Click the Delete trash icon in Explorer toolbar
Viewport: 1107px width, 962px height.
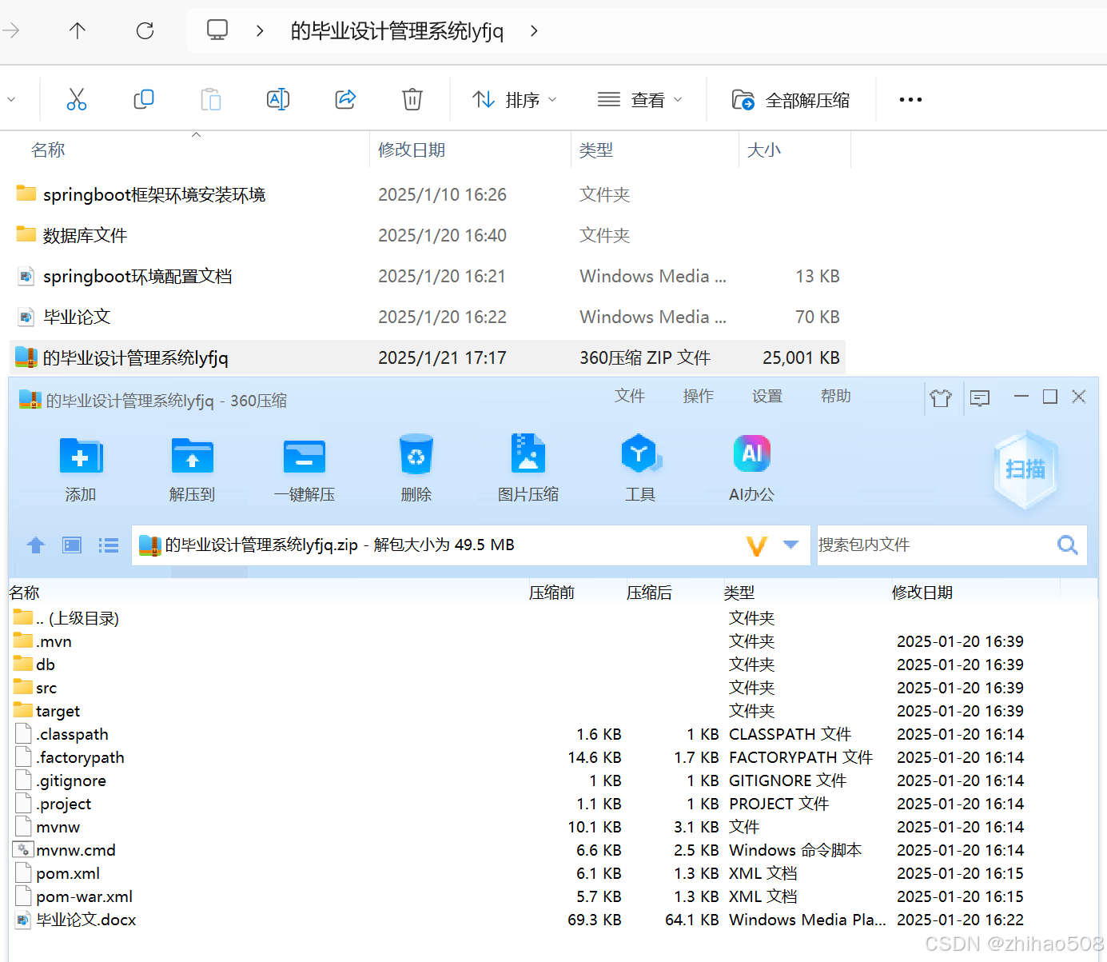(412, 99)
